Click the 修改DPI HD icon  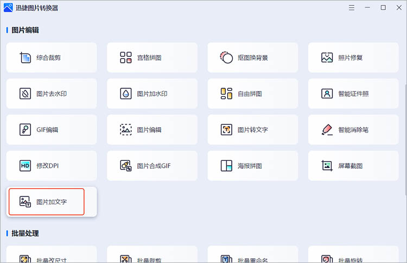pyautogui.click(x=25, y=166)
